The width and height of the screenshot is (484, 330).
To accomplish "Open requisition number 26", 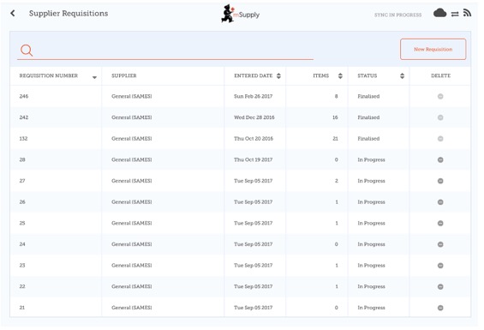I will click(22, 202).
